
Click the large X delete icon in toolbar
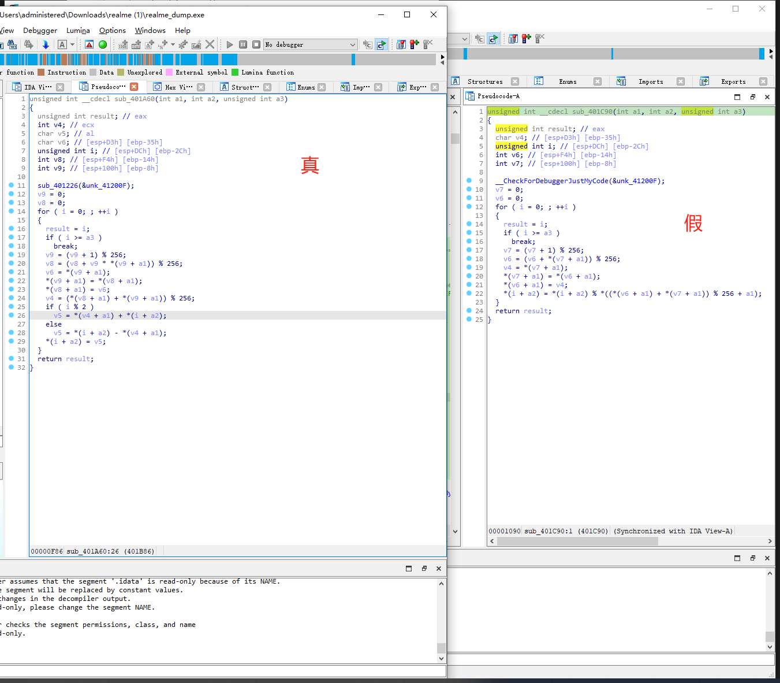point(210,44)
